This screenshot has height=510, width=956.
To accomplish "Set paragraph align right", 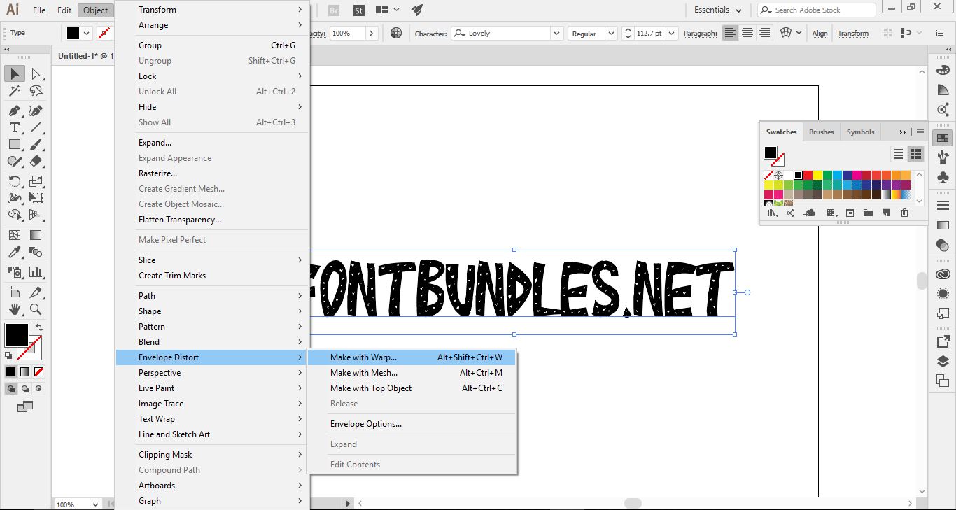I will [x=764, y=33].
